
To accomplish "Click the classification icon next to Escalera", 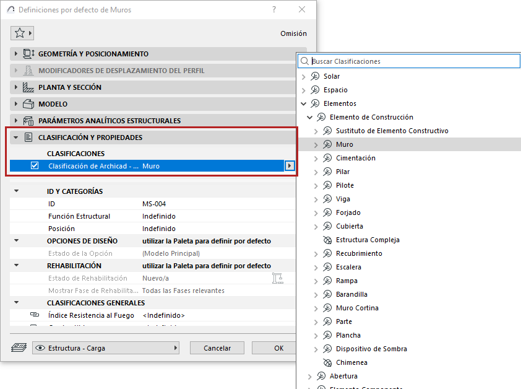I will 327,267.
